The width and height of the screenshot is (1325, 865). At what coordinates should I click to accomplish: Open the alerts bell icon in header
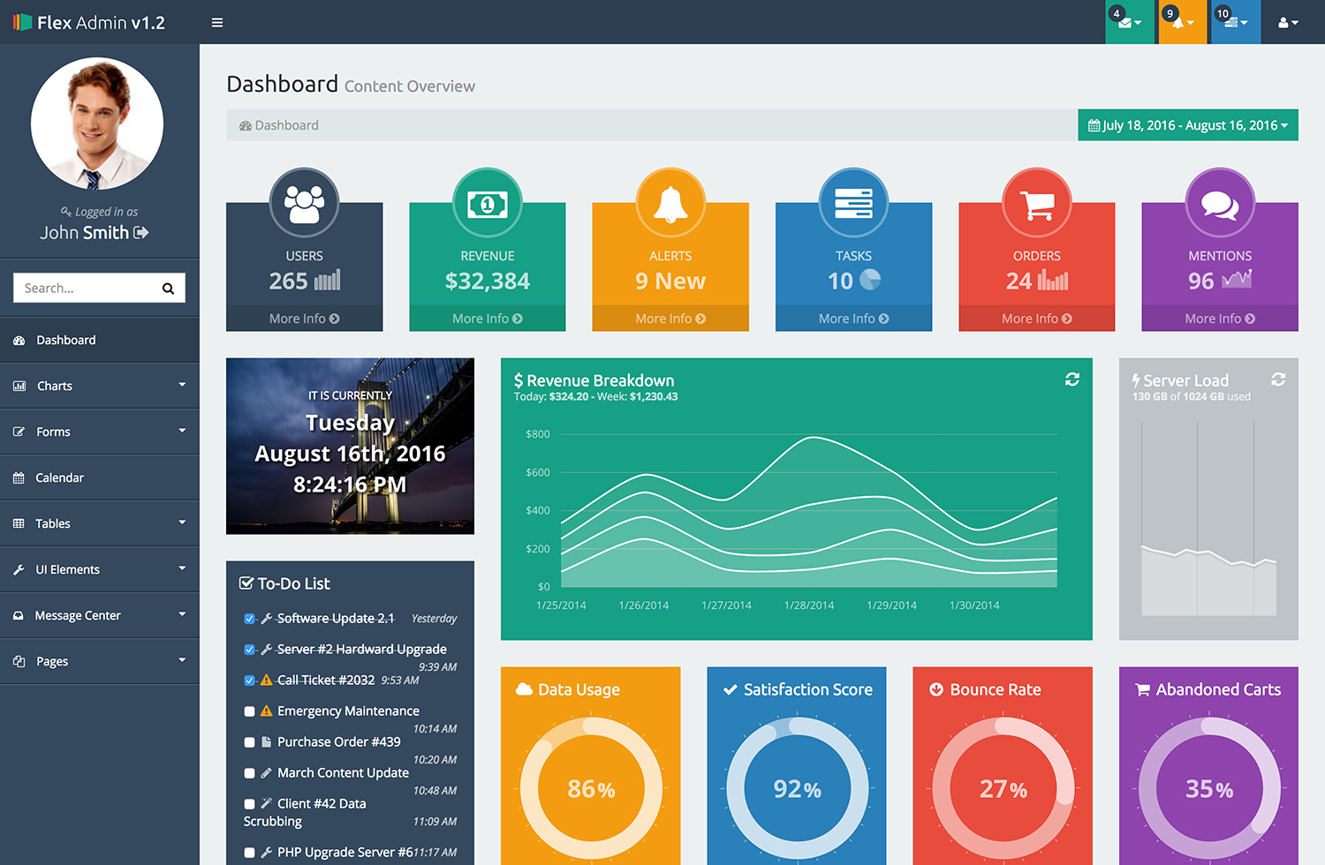1182,22
